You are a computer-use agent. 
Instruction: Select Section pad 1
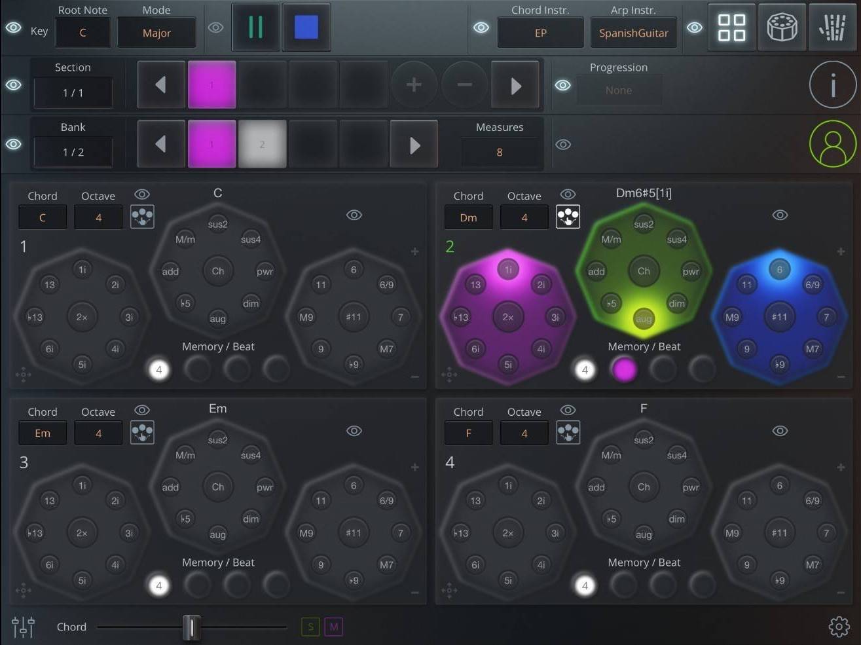[211, 84]
